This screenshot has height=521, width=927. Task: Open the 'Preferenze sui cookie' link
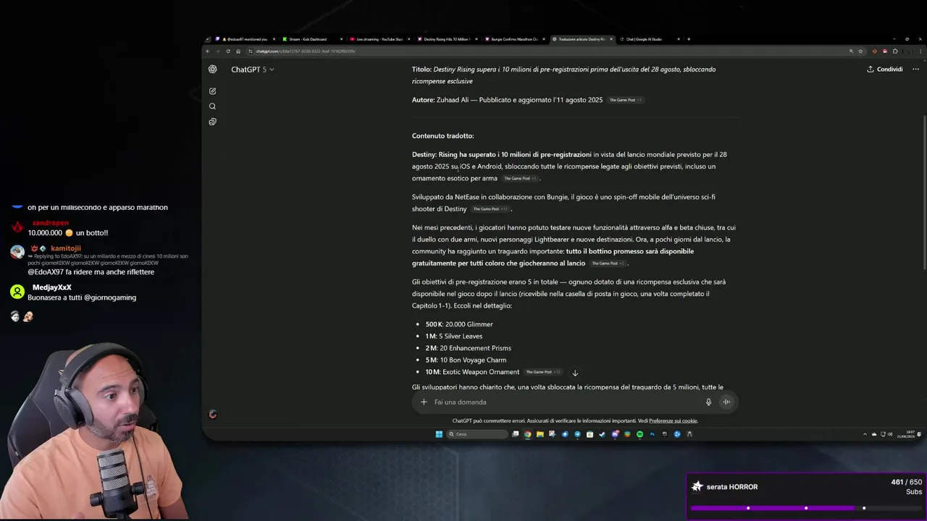(673, 421)
